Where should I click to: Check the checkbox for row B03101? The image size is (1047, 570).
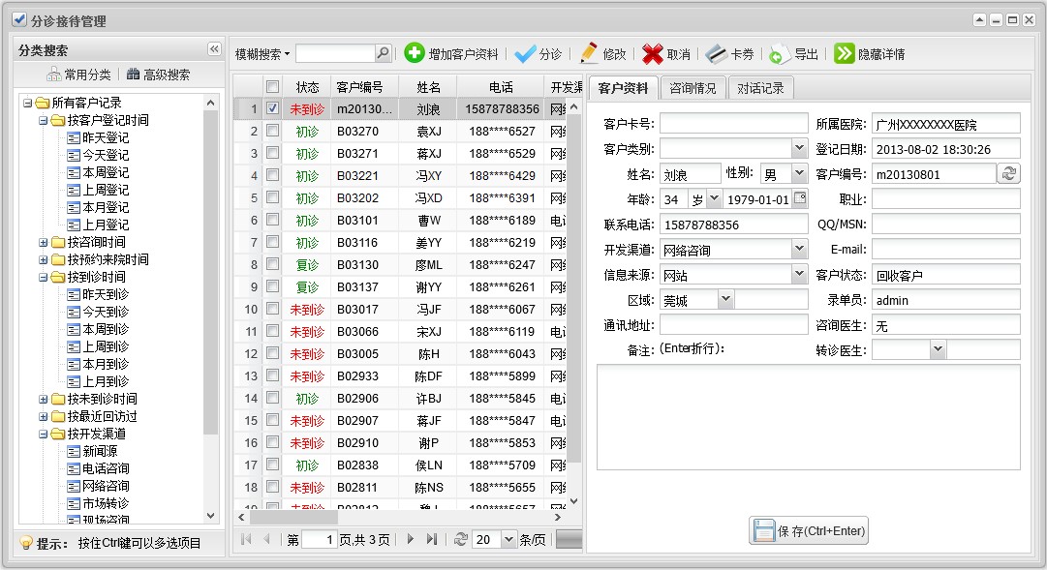[272, 220]
